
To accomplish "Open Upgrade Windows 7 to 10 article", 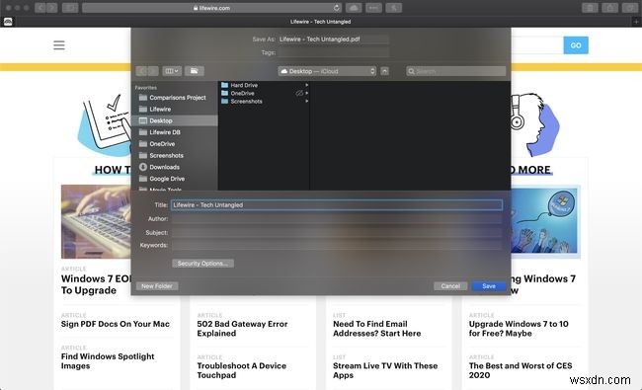I will click(519, 329).
